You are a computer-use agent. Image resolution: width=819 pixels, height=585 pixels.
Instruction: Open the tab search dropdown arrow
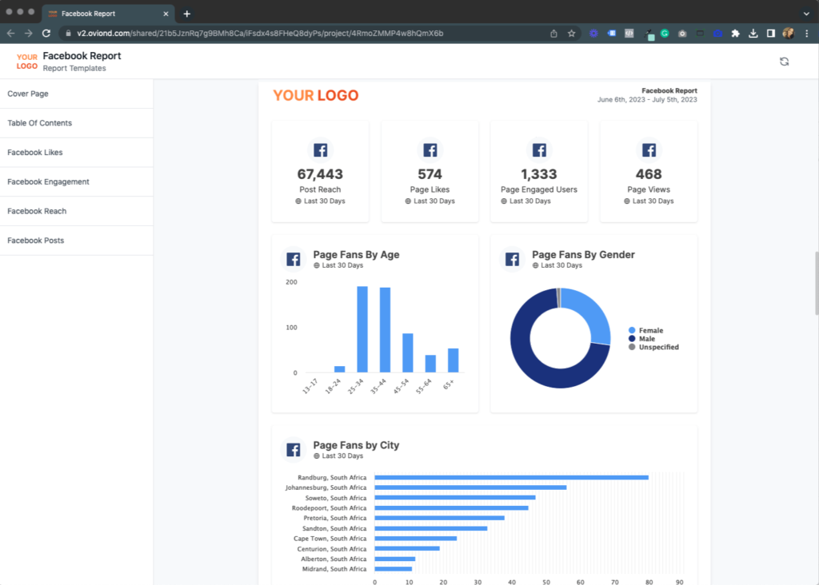806,14
